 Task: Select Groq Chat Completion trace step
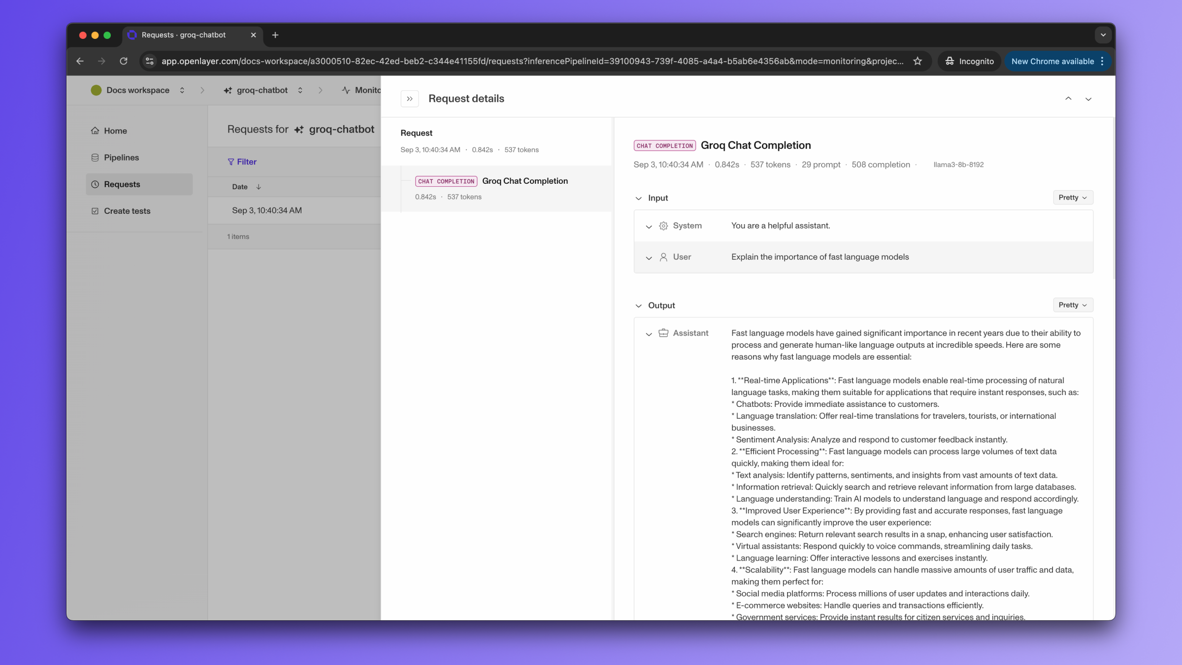[x=496, y=189]
